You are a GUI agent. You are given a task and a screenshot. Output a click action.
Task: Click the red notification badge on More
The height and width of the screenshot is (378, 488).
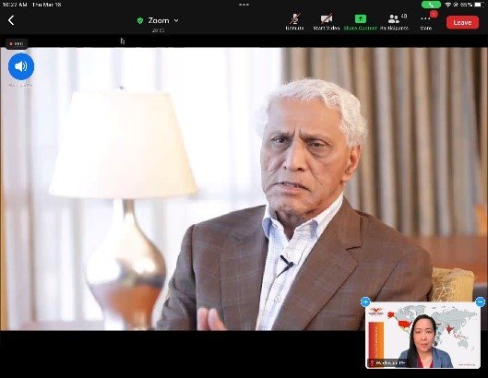click(434, 14)
